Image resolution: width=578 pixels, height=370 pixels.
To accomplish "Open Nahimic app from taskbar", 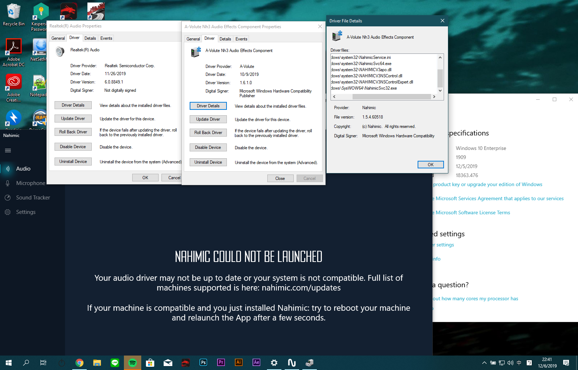I will coord(292,363).
